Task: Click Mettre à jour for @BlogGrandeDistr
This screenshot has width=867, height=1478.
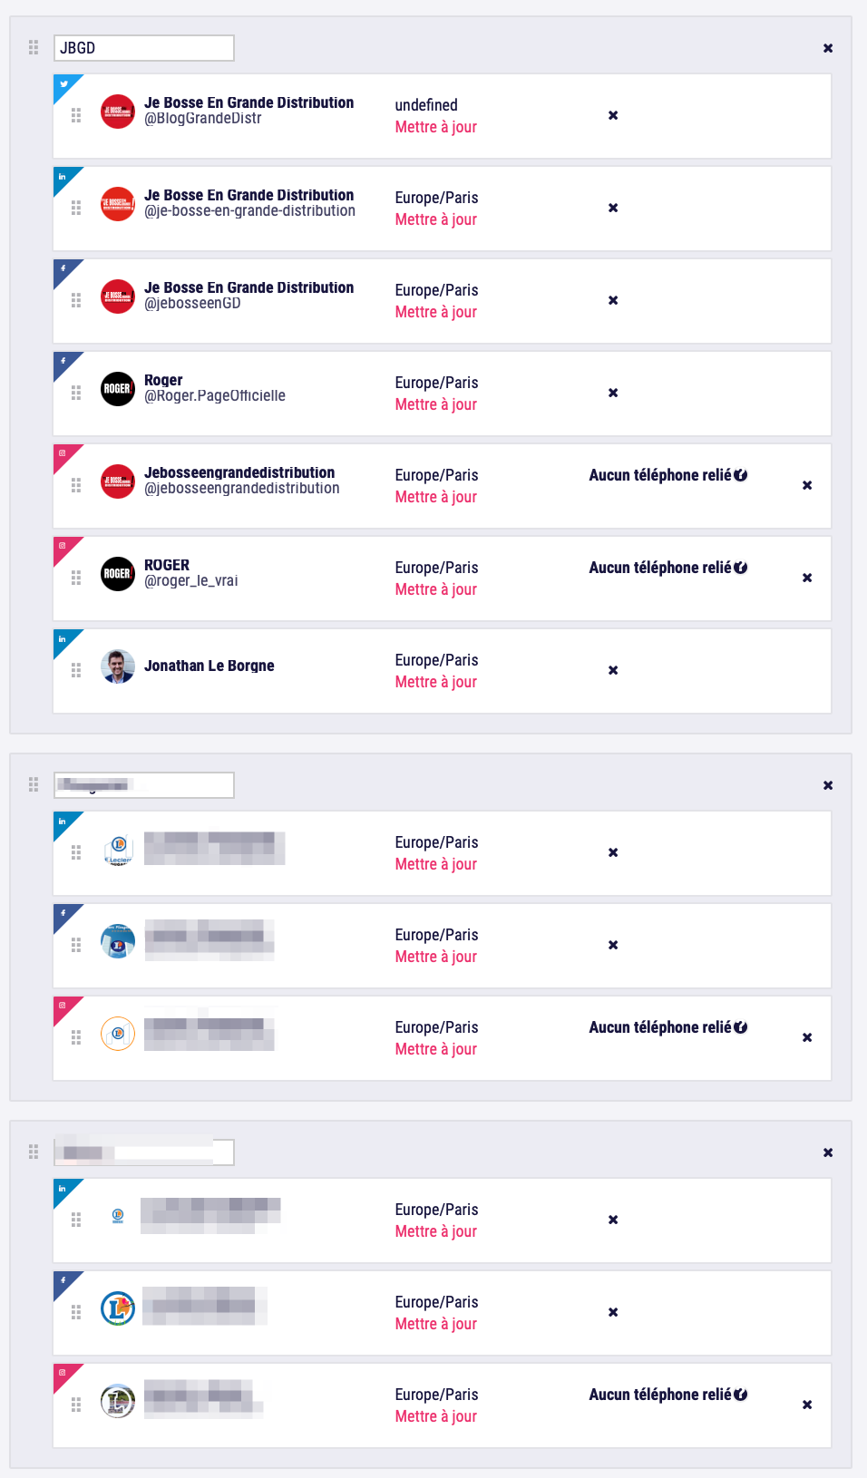Action: (x=436, y=127)
